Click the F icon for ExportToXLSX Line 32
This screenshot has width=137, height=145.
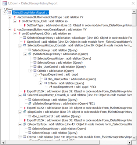(25, 92)
